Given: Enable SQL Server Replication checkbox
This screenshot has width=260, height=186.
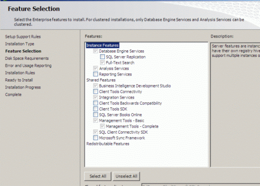Looking at the screenshot, I should 102,57.
